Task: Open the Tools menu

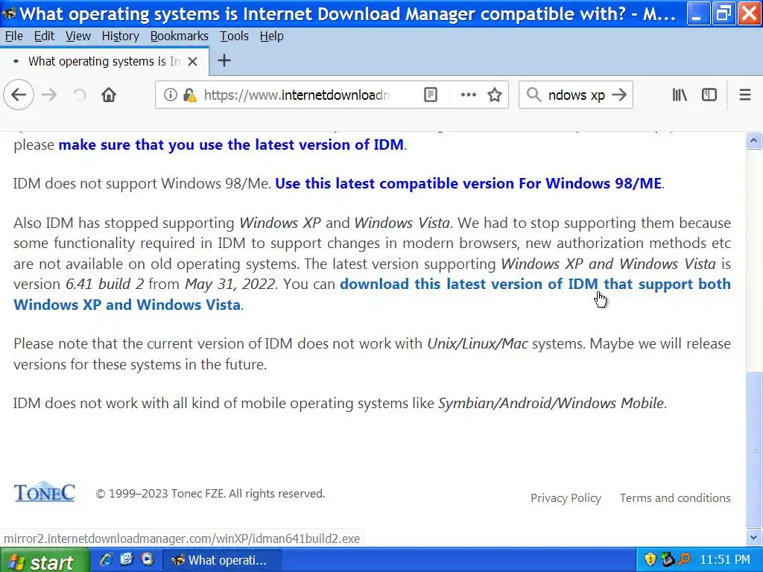Action: (234, 36)
